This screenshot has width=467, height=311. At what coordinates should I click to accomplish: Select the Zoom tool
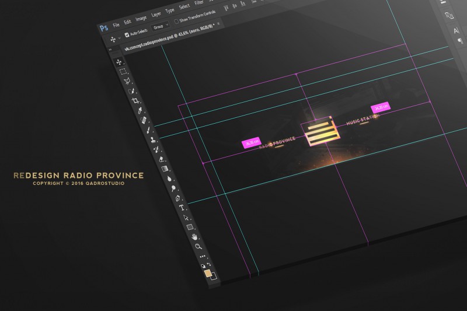(x=198, y=246)
